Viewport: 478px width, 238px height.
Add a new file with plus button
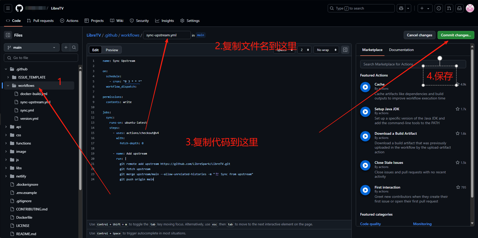tap(66, 47)
